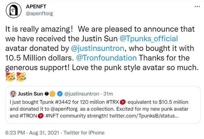This screenshot has height=139, width=204.
Task: Click Justin Sun's small avatar in the quoted tweet
Action: (x=13, y=94)
